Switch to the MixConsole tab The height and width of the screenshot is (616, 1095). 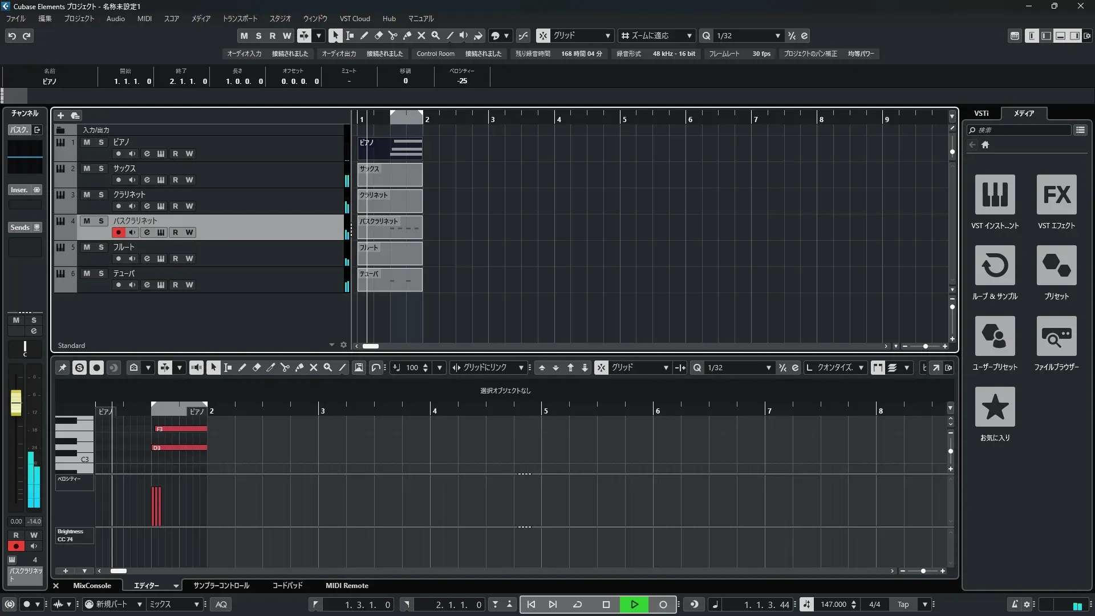tap(92, 585)
